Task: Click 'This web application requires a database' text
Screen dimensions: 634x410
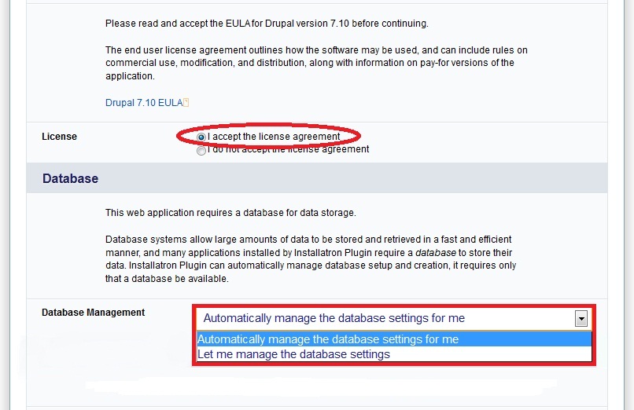Action: click(230, 213)
